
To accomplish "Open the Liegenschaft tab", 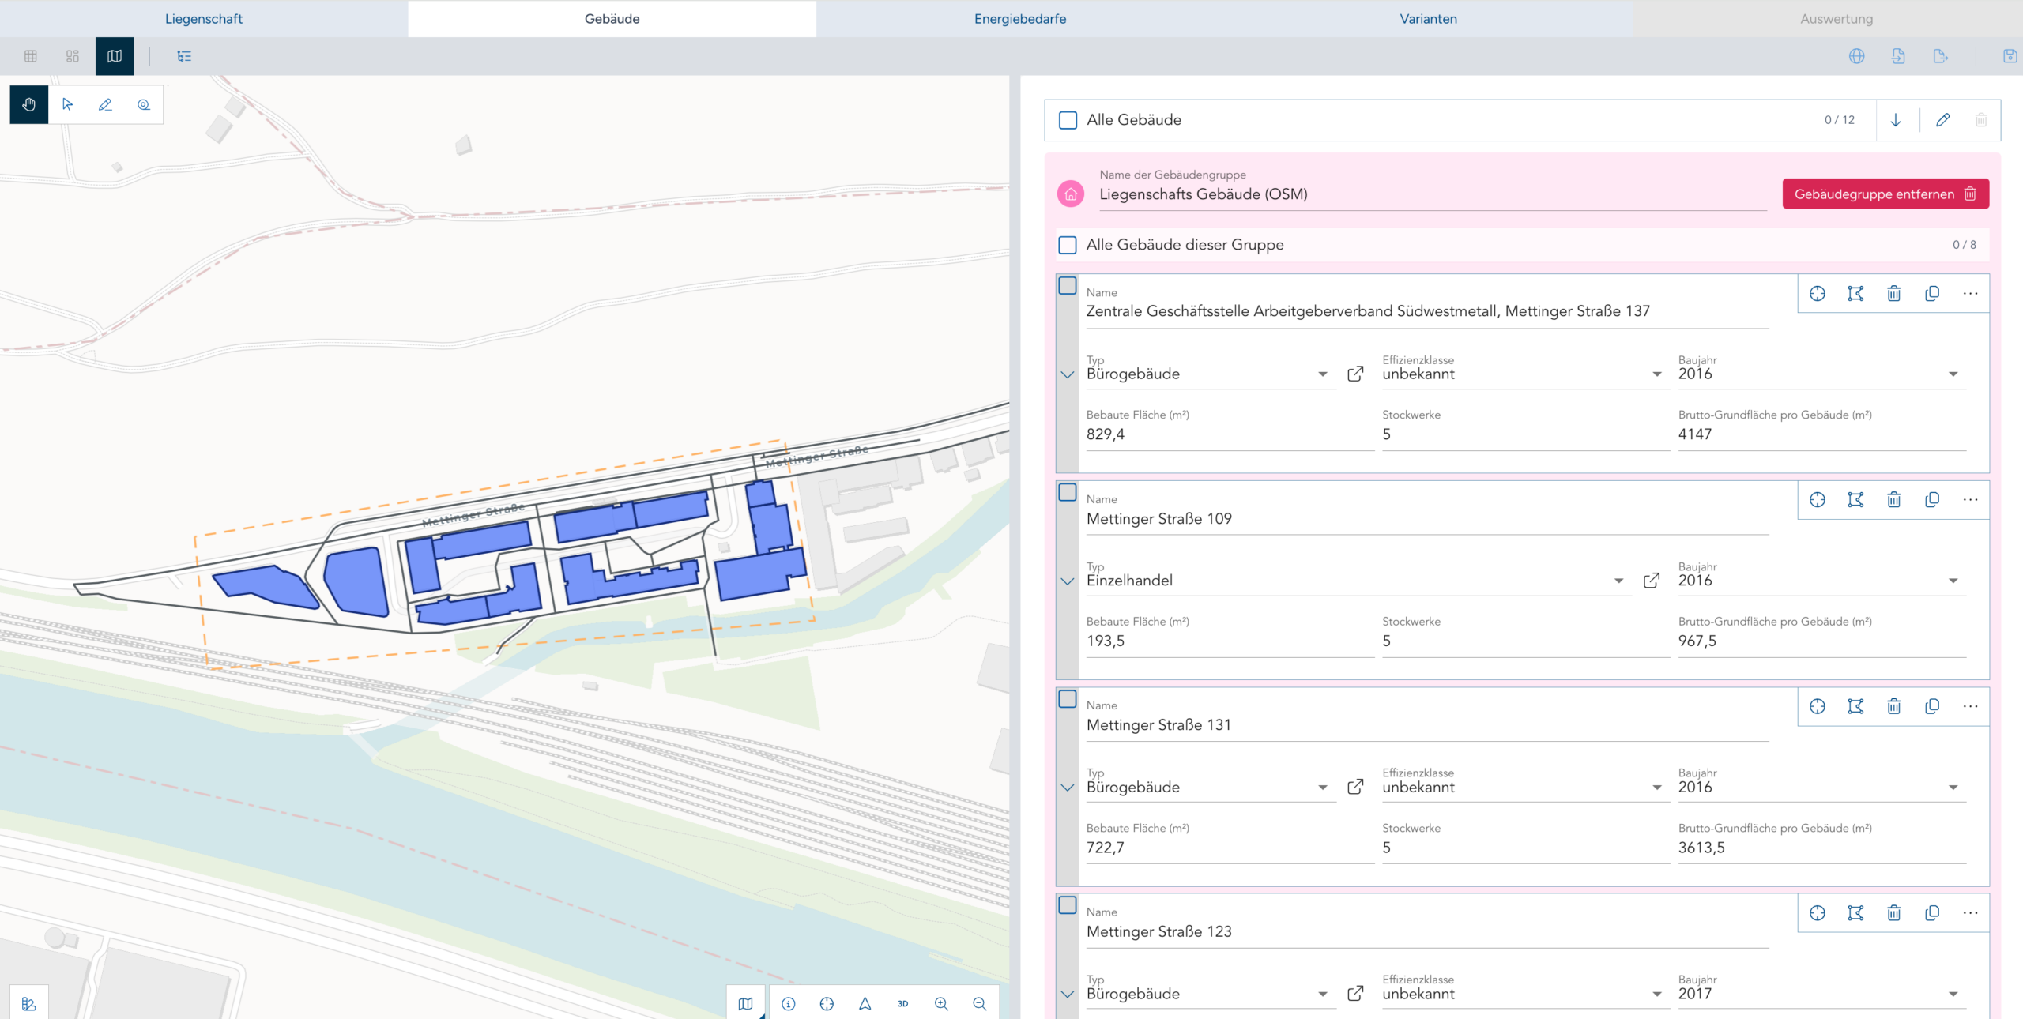I will [204, 19].
